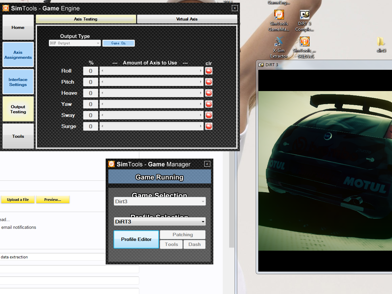
Task: Open SimTools GameManager desktop shortcut
Action: coord(279,21)
